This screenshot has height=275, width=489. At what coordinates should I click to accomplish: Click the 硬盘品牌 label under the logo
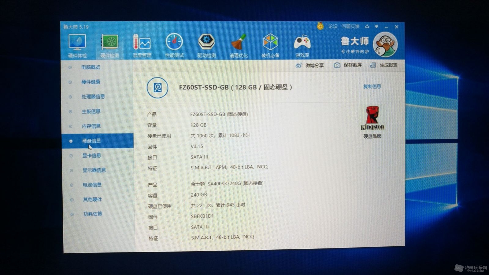click(x=372, y=136)
